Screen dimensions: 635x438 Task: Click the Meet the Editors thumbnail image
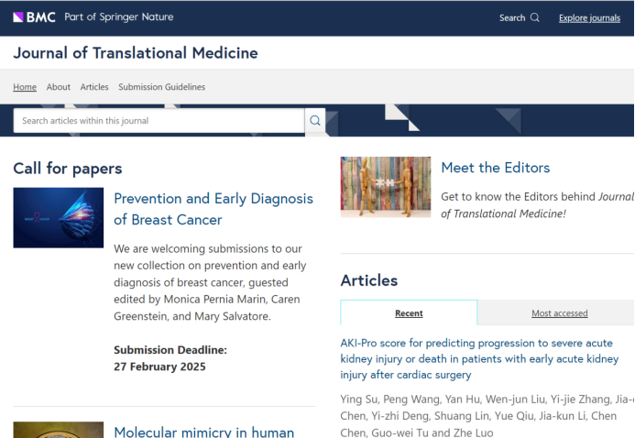[x=385, y=187]
